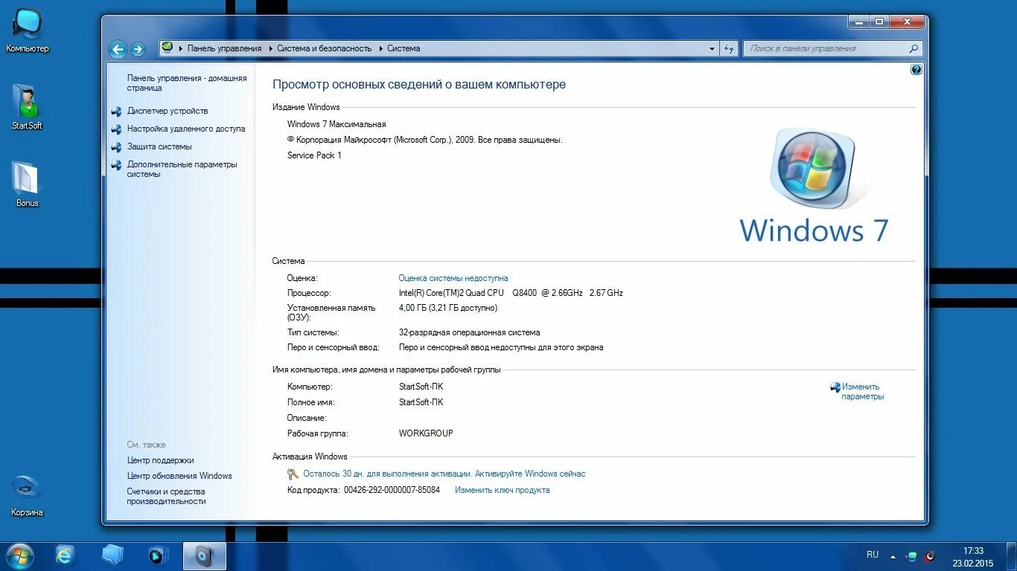
Task: Select Система и безопасность breadcrumb
Action: click(x=325, y=48)
